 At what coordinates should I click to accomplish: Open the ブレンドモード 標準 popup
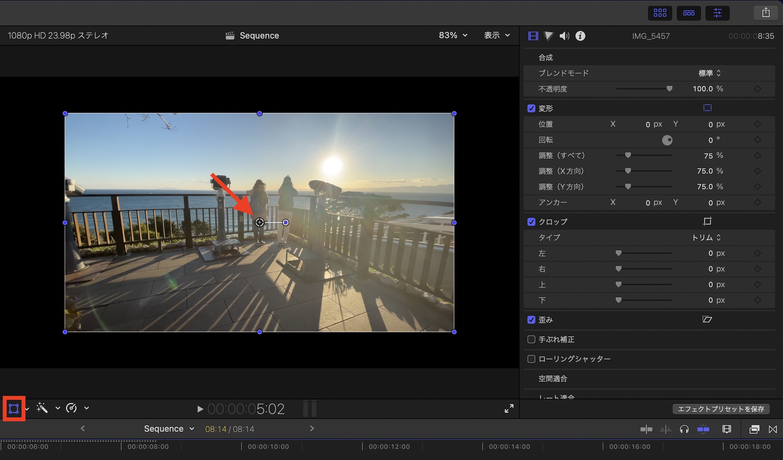pos(709,73)
